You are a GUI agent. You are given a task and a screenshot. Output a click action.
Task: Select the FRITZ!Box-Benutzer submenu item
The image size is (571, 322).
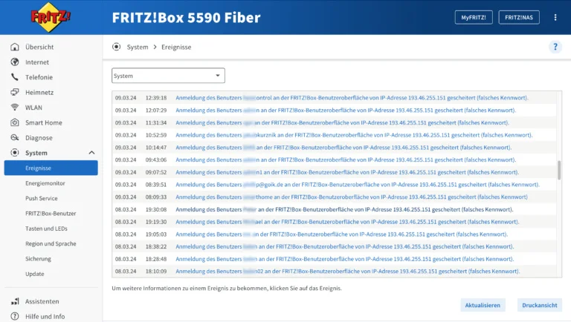coord(51,214)
